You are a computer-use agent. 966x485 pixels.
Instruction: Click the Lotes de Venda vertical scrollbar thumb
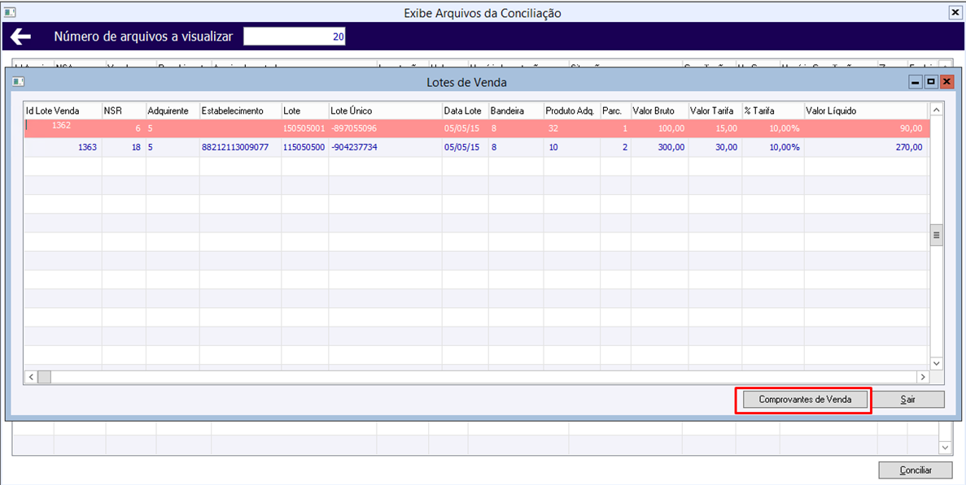(937, 235)
